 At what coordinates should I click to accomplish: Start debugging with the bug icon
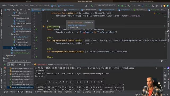tap(122, 6)
